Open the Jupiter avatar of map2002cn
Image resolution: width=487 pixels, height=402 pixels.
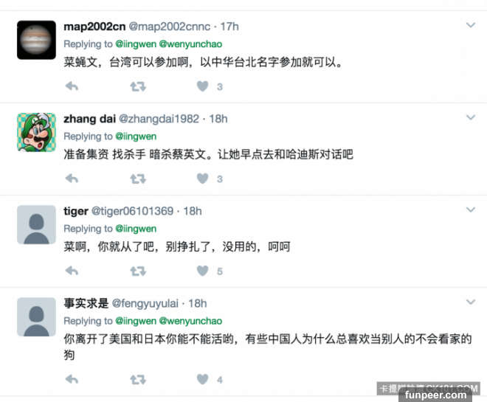(x=36, y=40)
